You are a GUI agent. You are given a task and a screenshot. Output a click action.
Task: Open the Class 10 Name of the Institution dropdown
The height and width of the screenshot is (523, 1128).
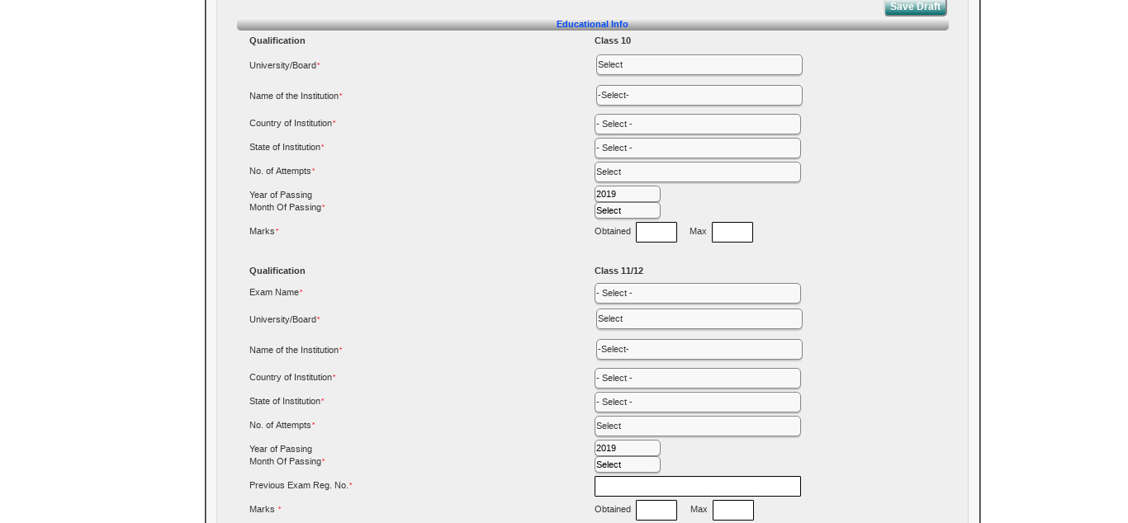tap(699, 95)
